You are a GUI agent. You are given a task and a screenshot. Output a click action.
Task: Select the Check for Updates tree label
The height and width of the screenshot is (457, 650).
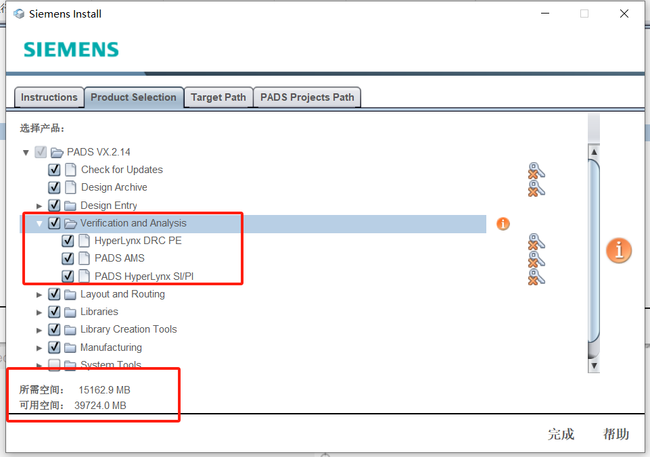point(122,170)
